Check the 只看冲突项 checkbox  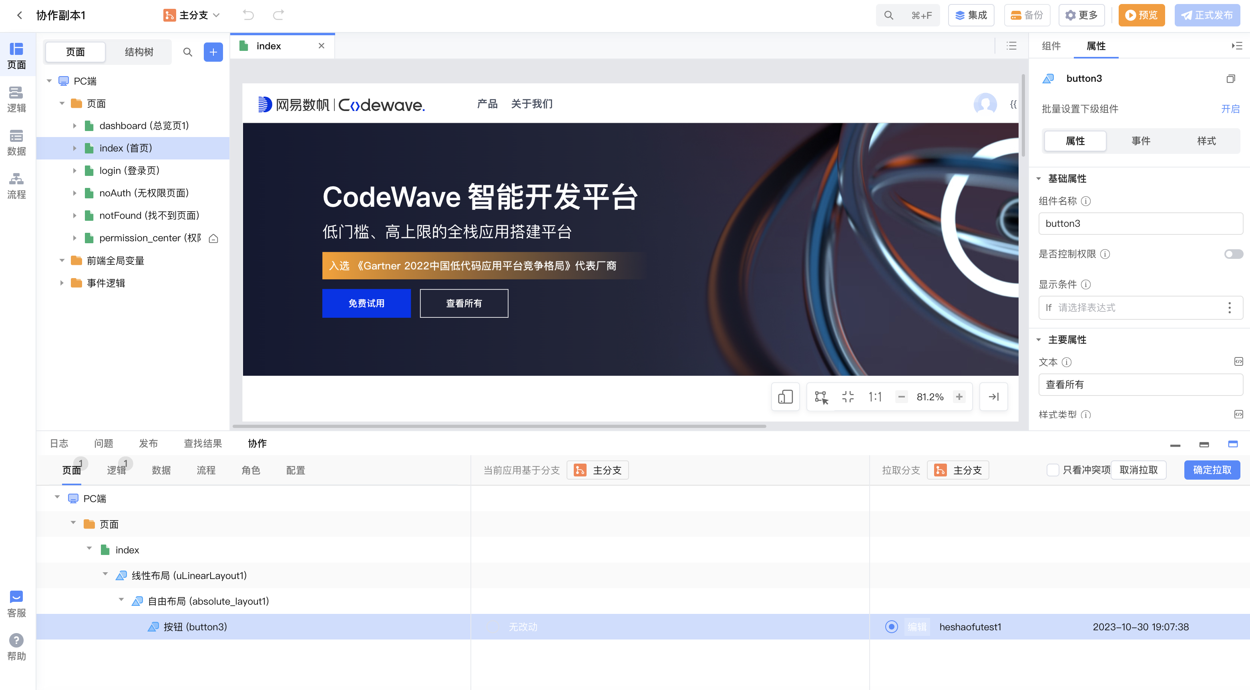point(1052,470)
